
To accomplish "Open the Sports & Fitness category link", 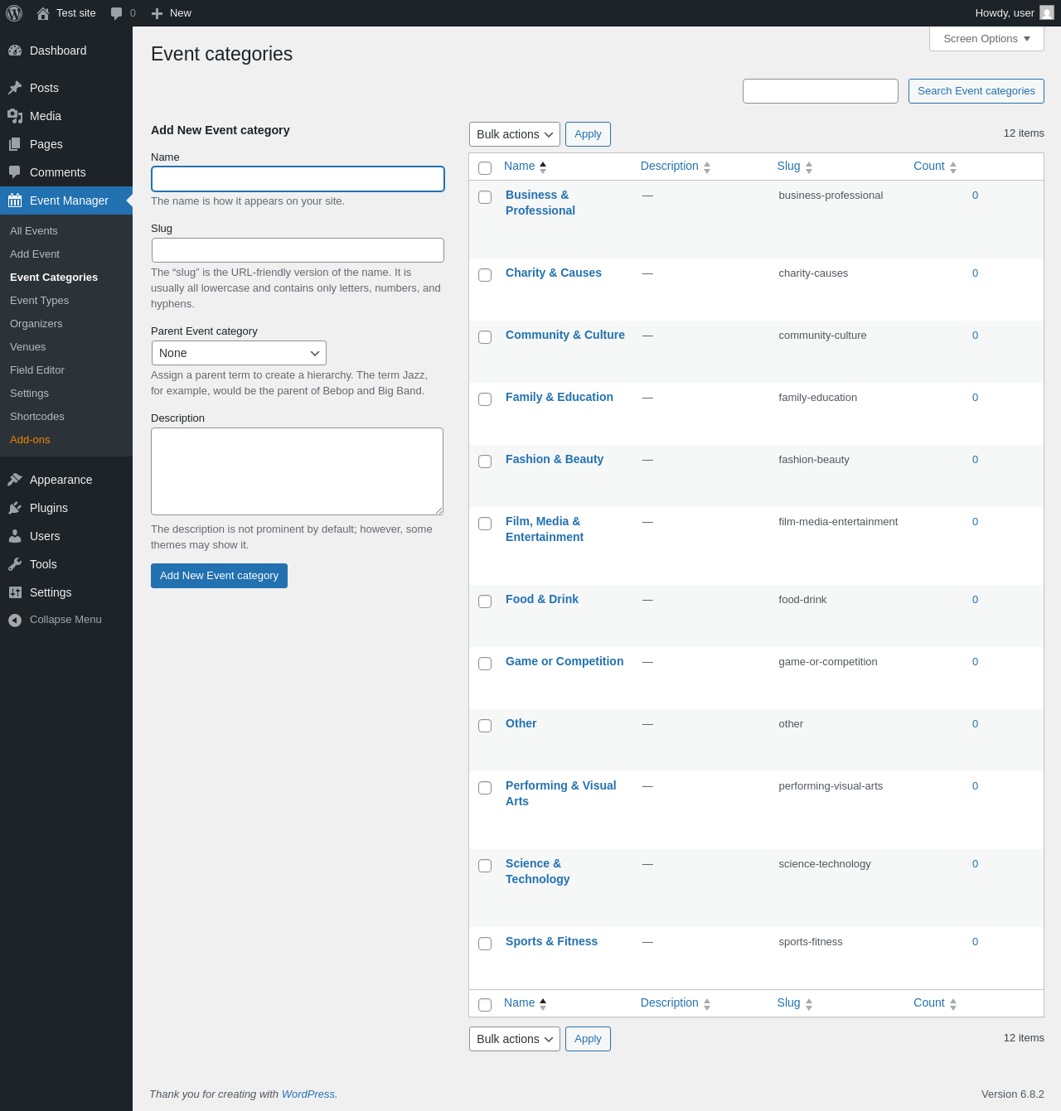I will coord(551,941).
